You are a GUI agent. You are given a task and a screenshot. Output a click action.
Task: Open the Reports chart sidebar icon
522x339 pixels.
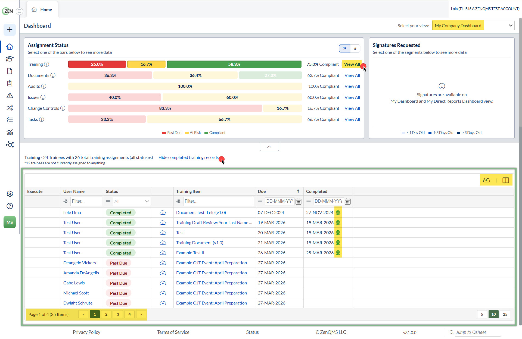(x=10, y=132)
